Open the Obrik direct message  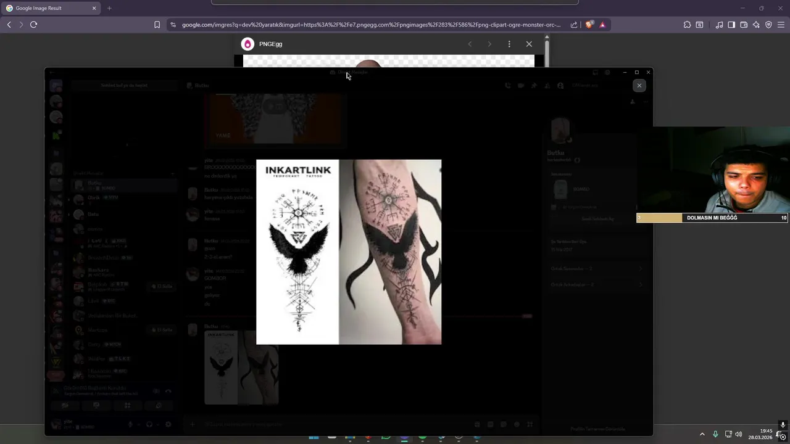(x=123, y=199)
